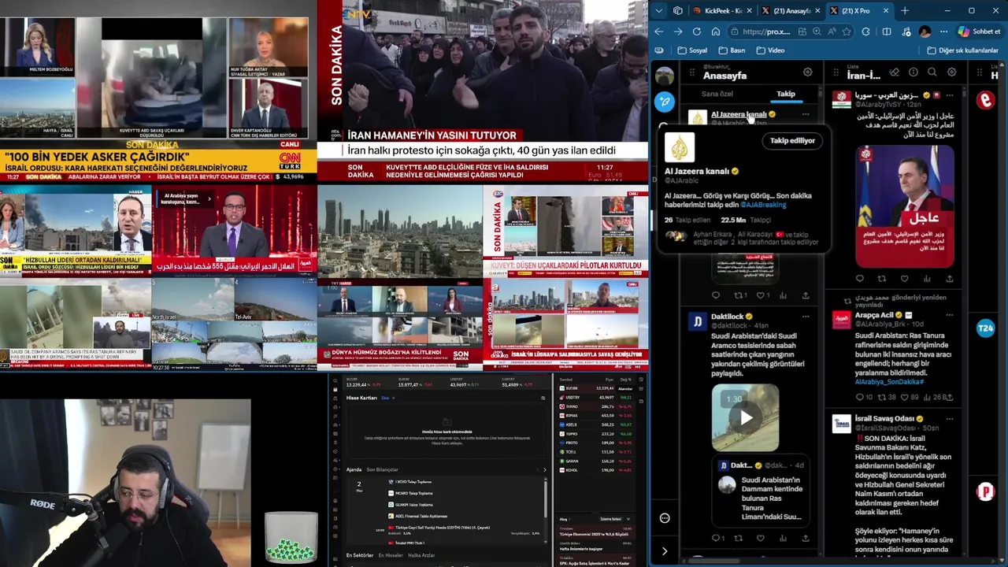The height and width of the screenshot is (567, 1008).
Task: Switch to the (21) Anasayfa browser tab
Action: (791, 11)
